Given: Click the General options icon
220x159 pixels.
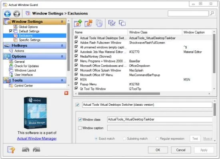Looking at the screenshot, I should [x=11, y=62].
